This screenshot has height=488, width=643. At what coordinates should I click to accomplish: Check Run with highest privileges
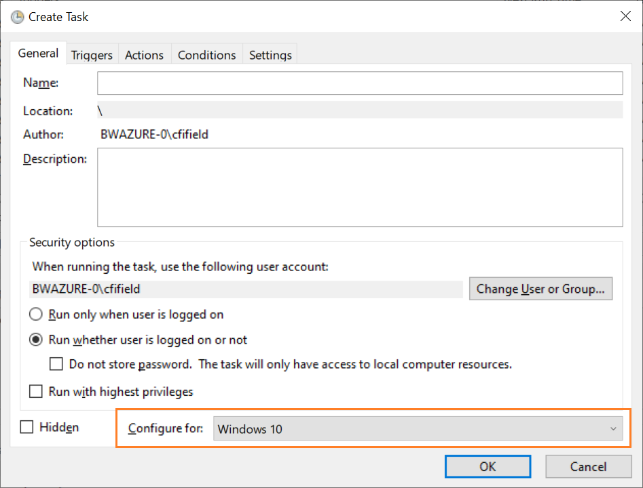click(x=36, y=391)
